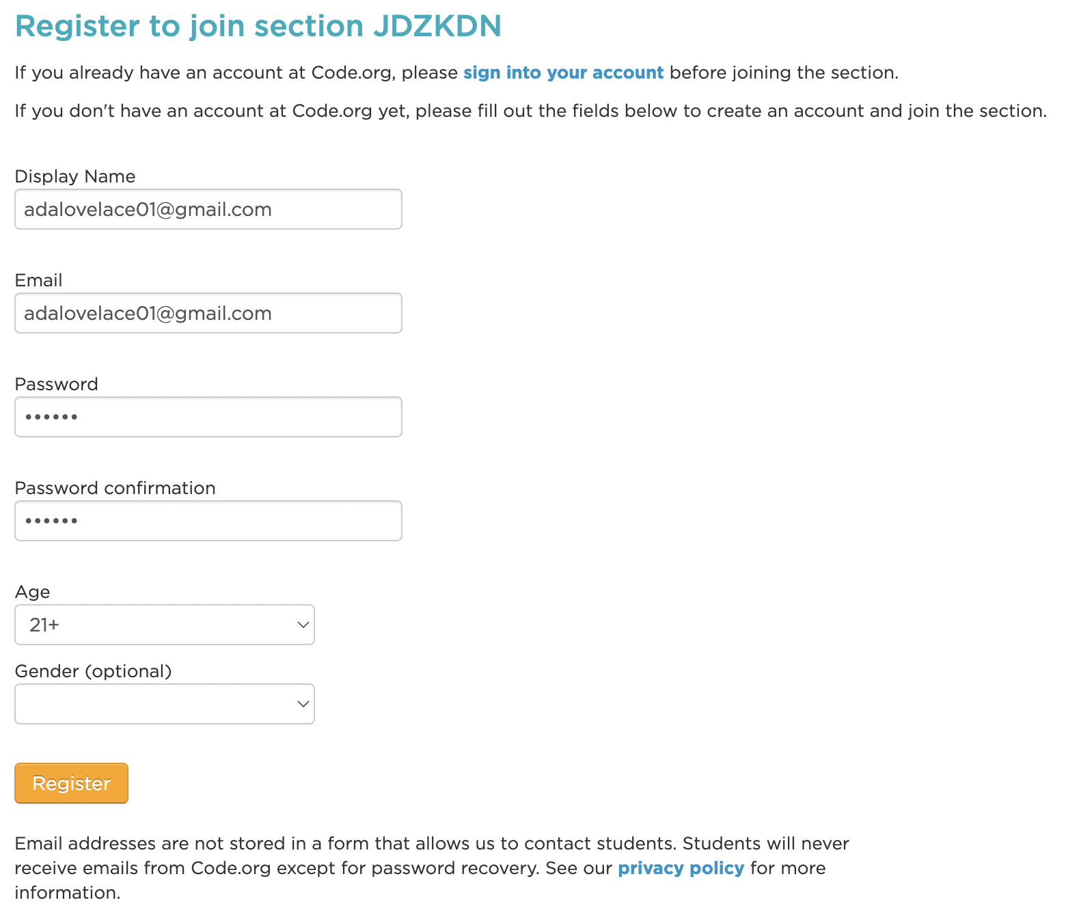This screenshot has width=1066, height=924.
Task: Click the chevron arrow of Age selector
Action: coord(303,625)
